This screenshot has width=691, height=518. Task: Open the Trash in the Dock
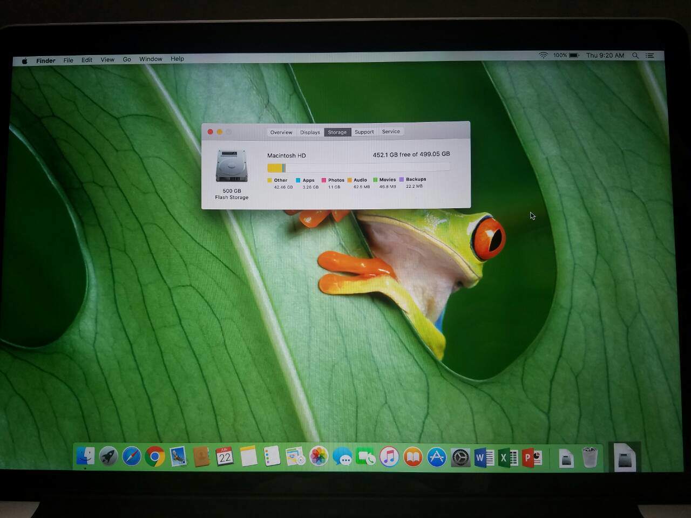pos(590,458)
